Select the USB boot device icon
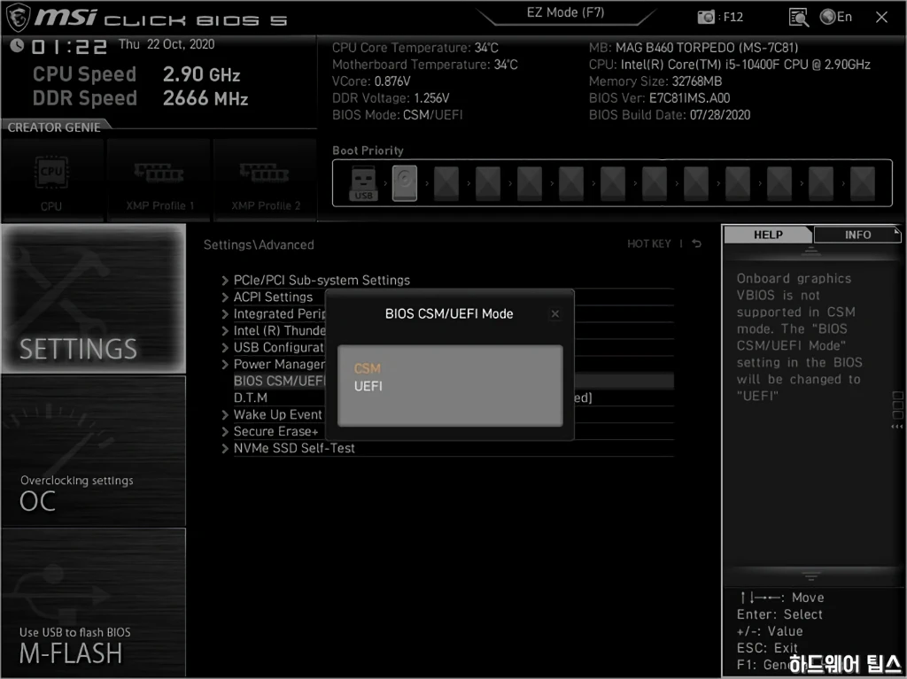The height and width of the screenshot is (679, 907). (x=363, y=183)
